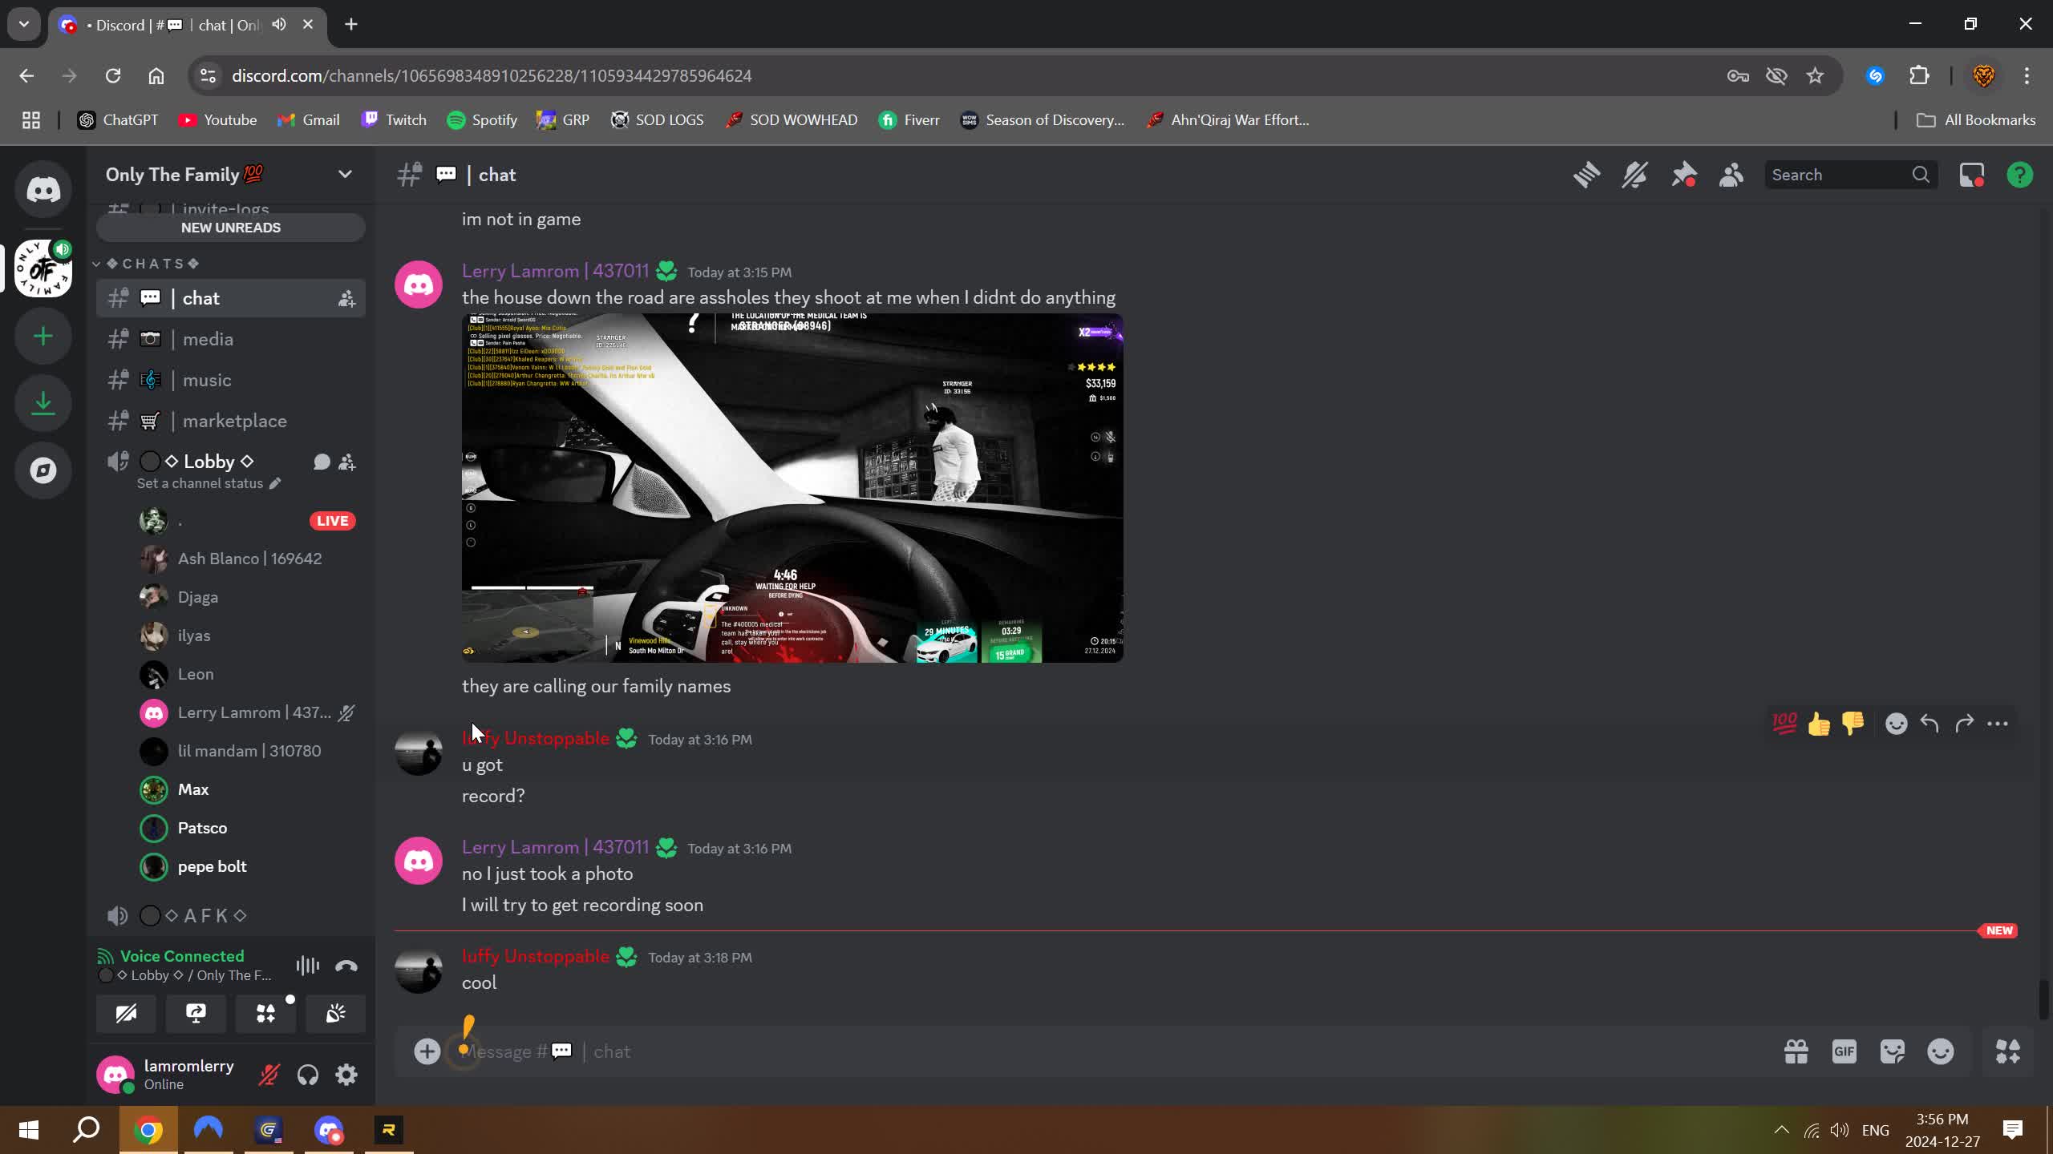This screenshot has width=2053, height=1154.
Task: Click the NEW UNREADS banner
Action: (230, 227)
